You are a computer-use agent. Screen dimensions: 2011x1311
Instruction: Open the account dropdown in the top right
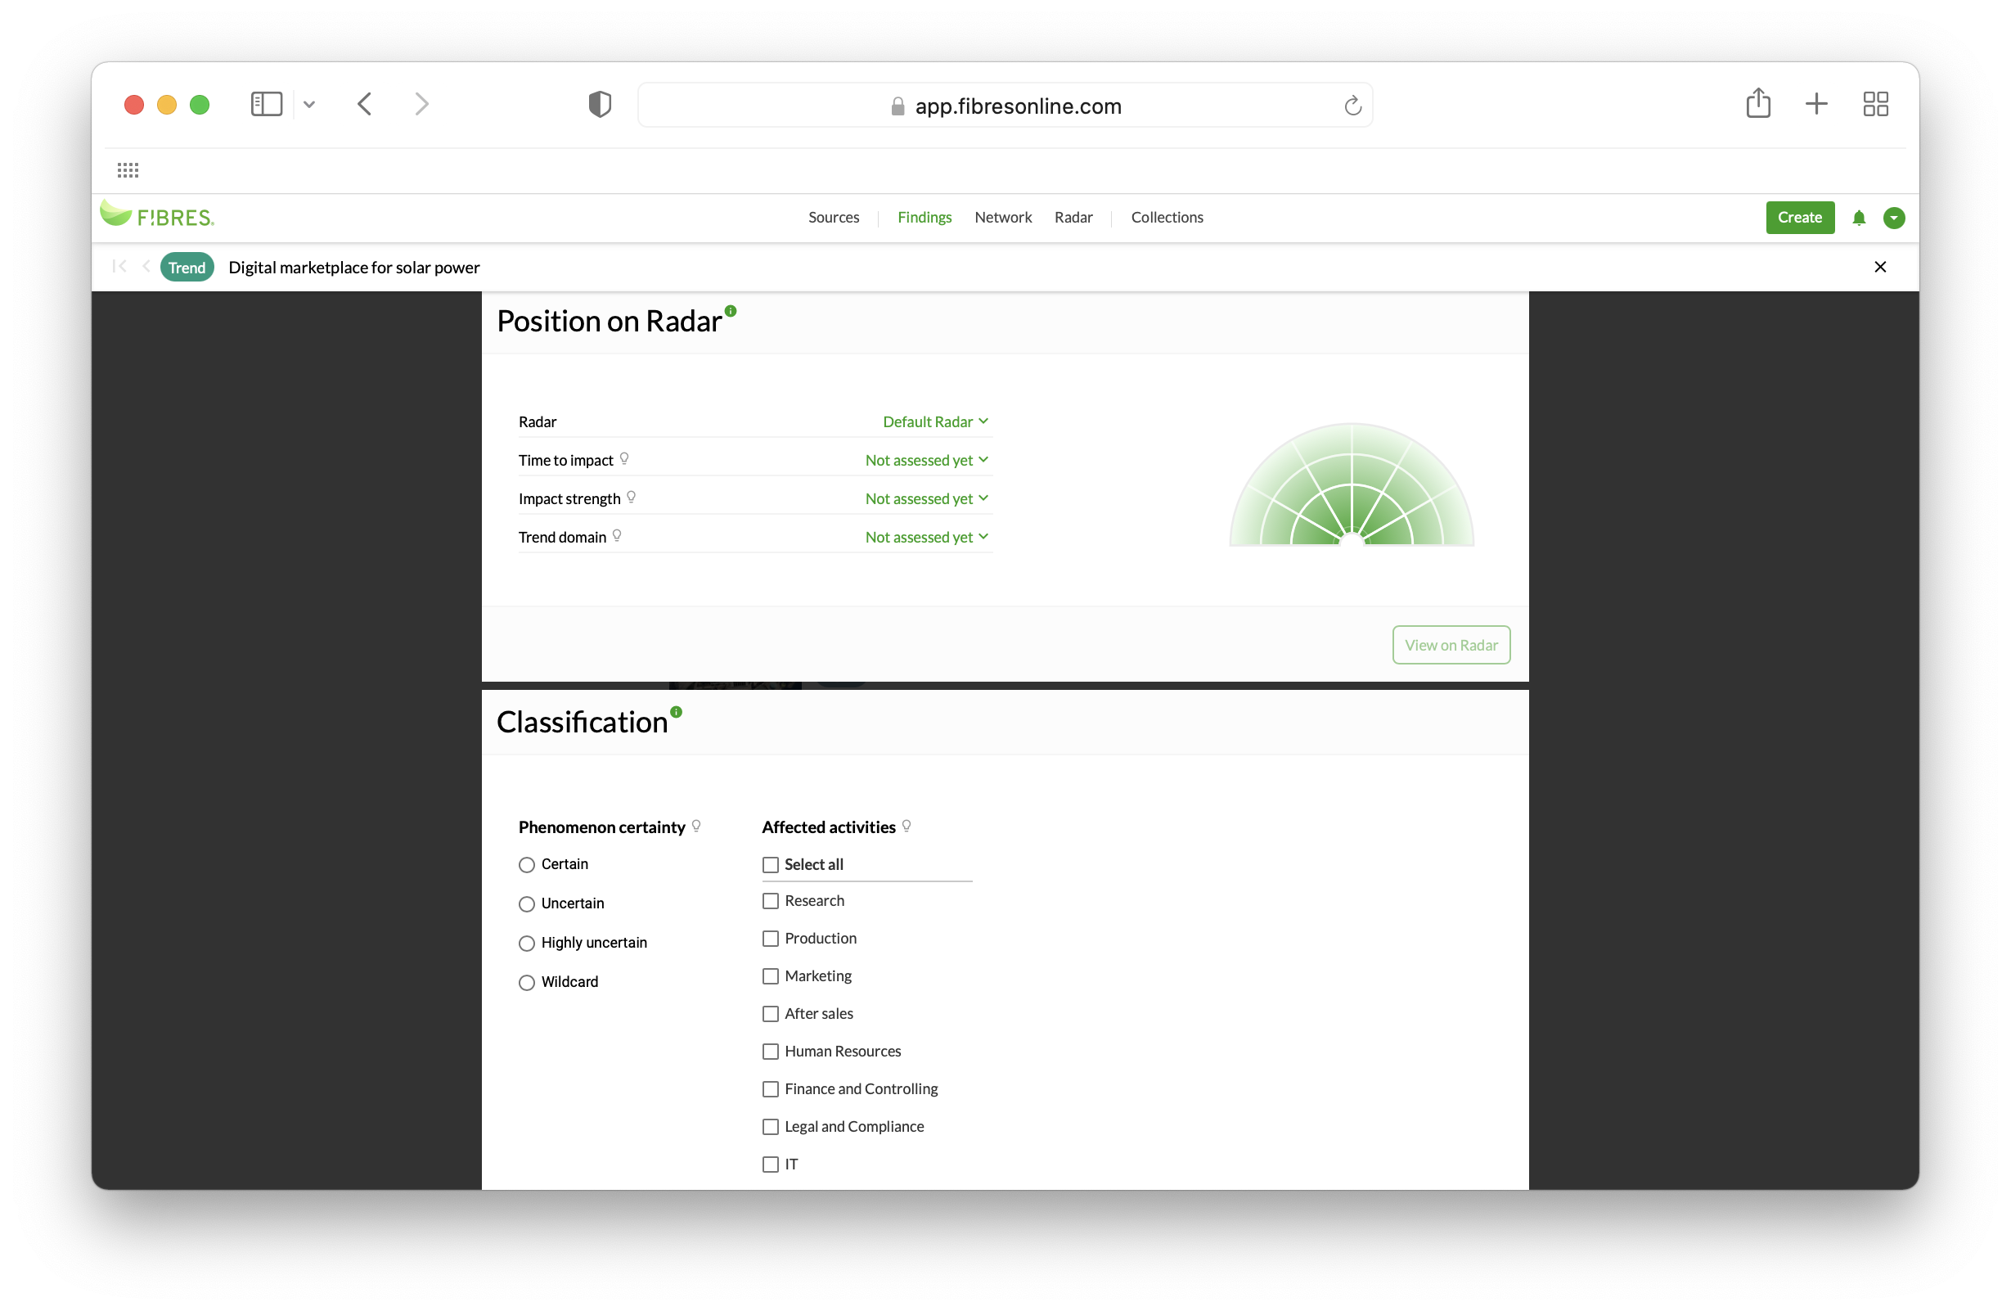click(1893, 217)
